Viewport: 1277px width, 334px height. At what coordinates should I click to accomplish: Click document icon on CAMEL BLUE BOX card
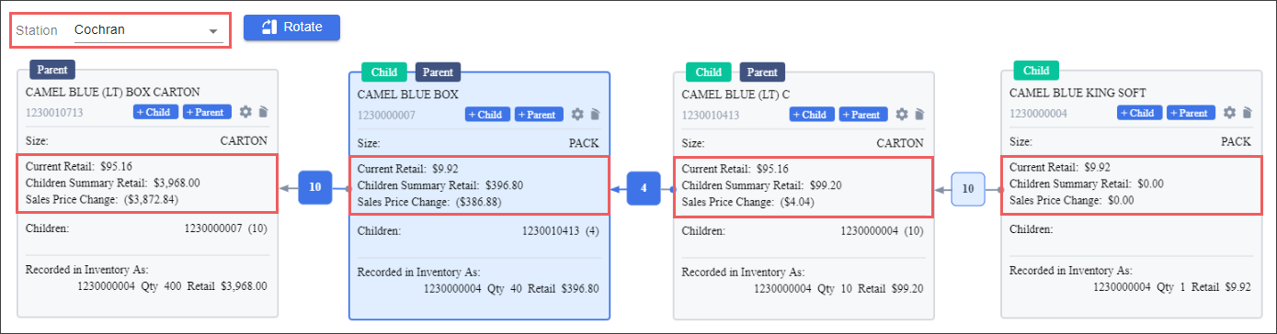tap(594, 114)
